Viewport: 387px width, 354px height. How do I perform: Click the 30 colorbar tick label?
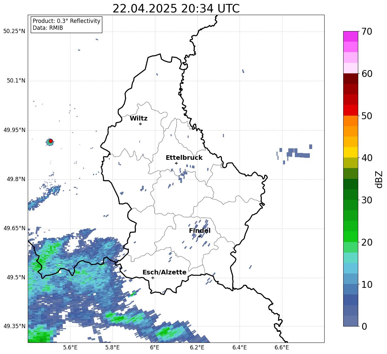367,200
